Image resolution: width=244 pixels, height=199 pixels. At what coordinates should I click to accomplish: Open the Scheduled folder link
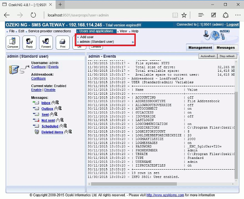click(x=50, y=126)
